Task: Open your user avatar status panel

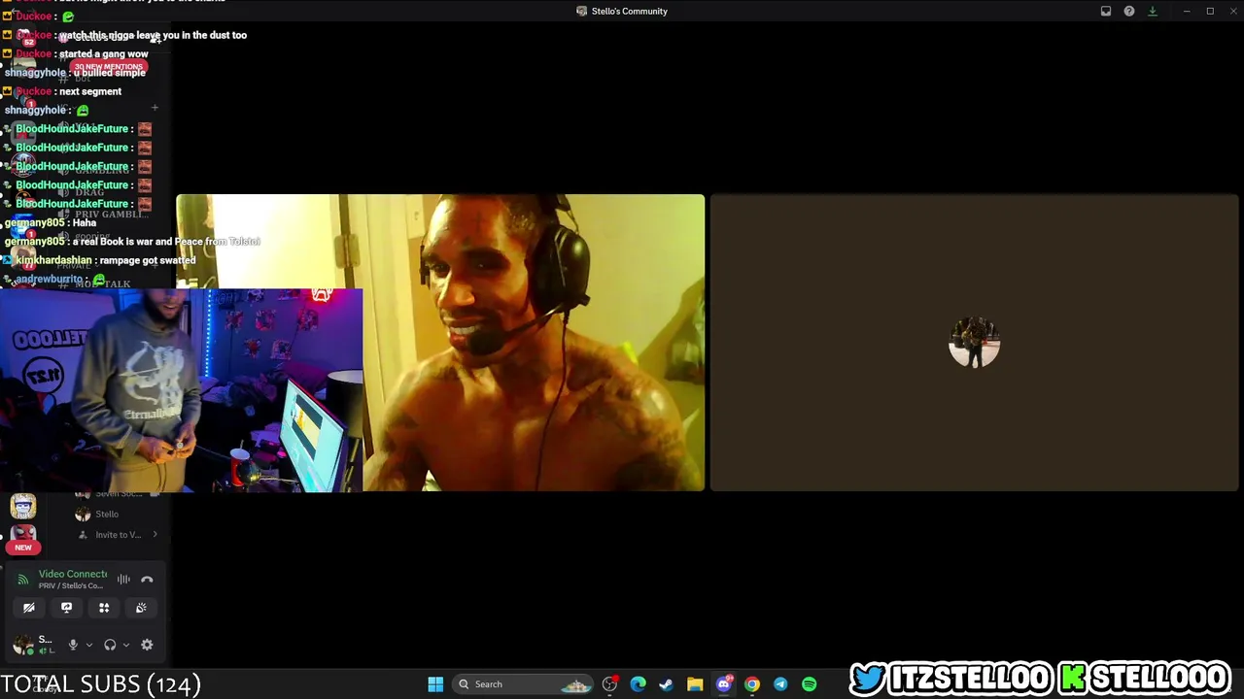Action: click(22, 645)
